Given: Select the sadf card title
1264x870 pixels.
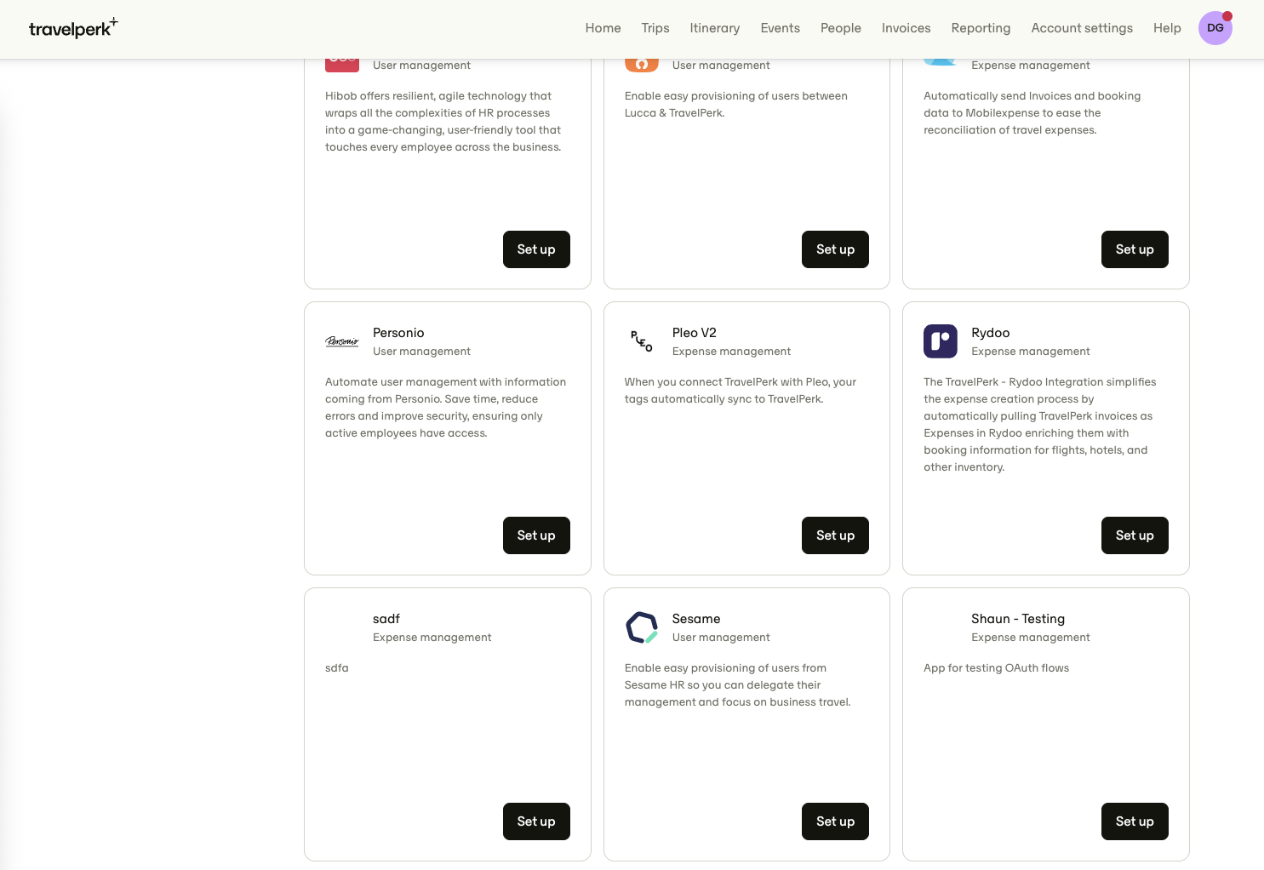Looking at the screenshot, I should [386, 619].
